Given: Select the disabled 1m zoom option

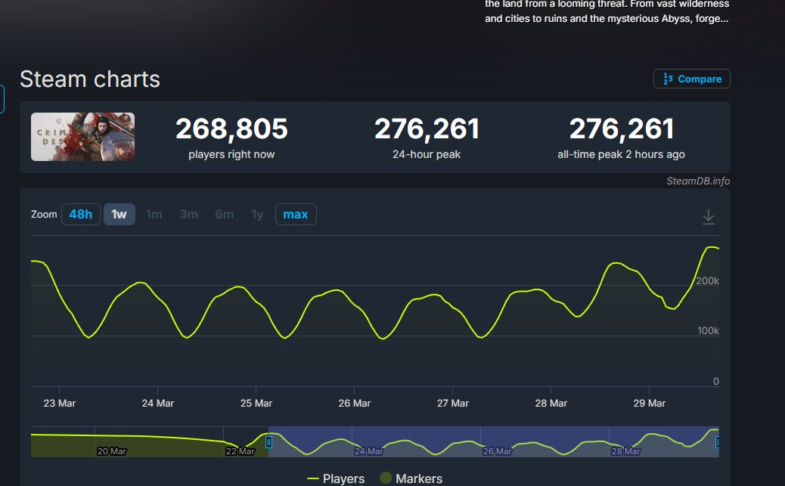Looking at the screenshot, I should click(x=154, y=214).
